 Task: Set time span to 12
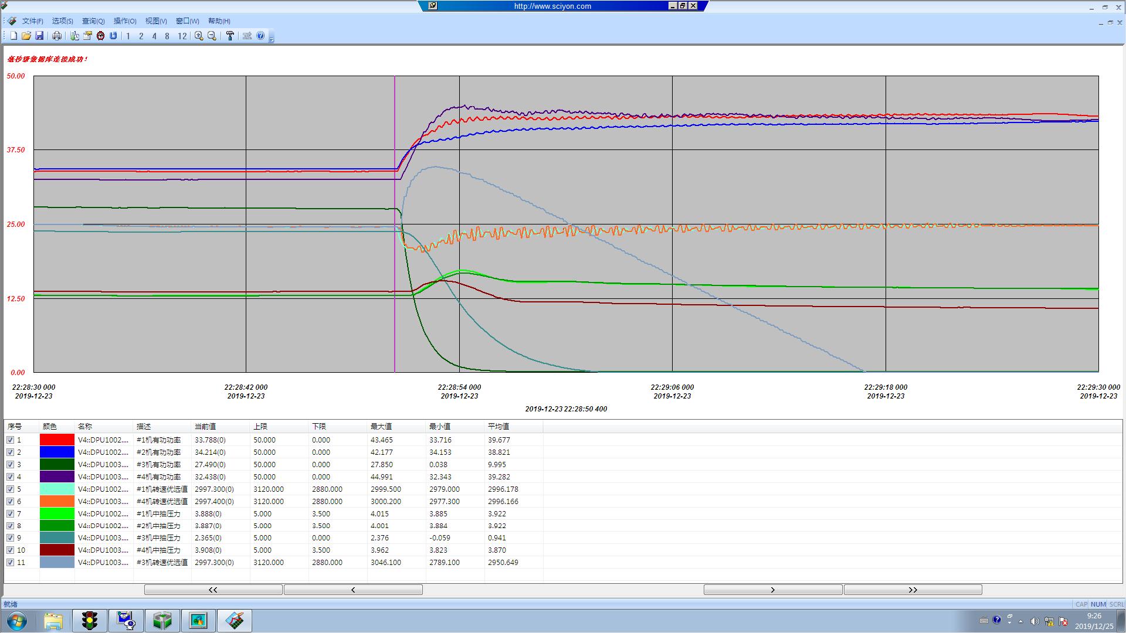tap(182, 36)
